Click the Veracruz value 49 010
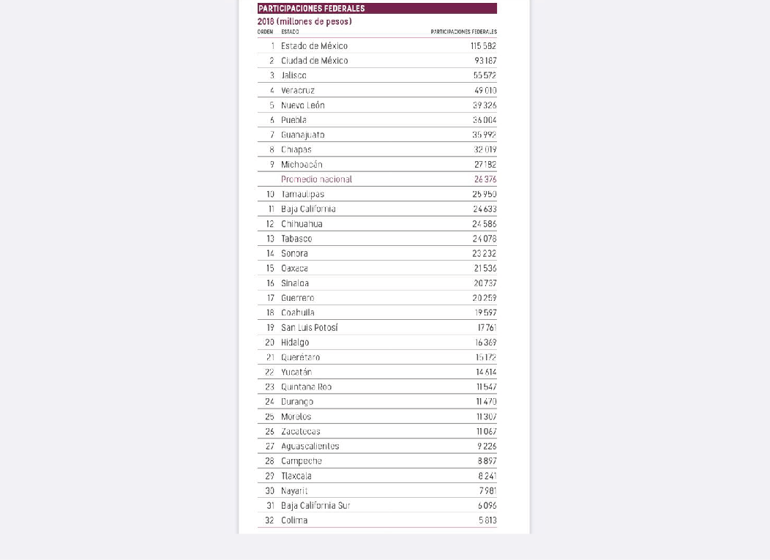The width and height of the screenshot is (770, 560). (485, 91)
